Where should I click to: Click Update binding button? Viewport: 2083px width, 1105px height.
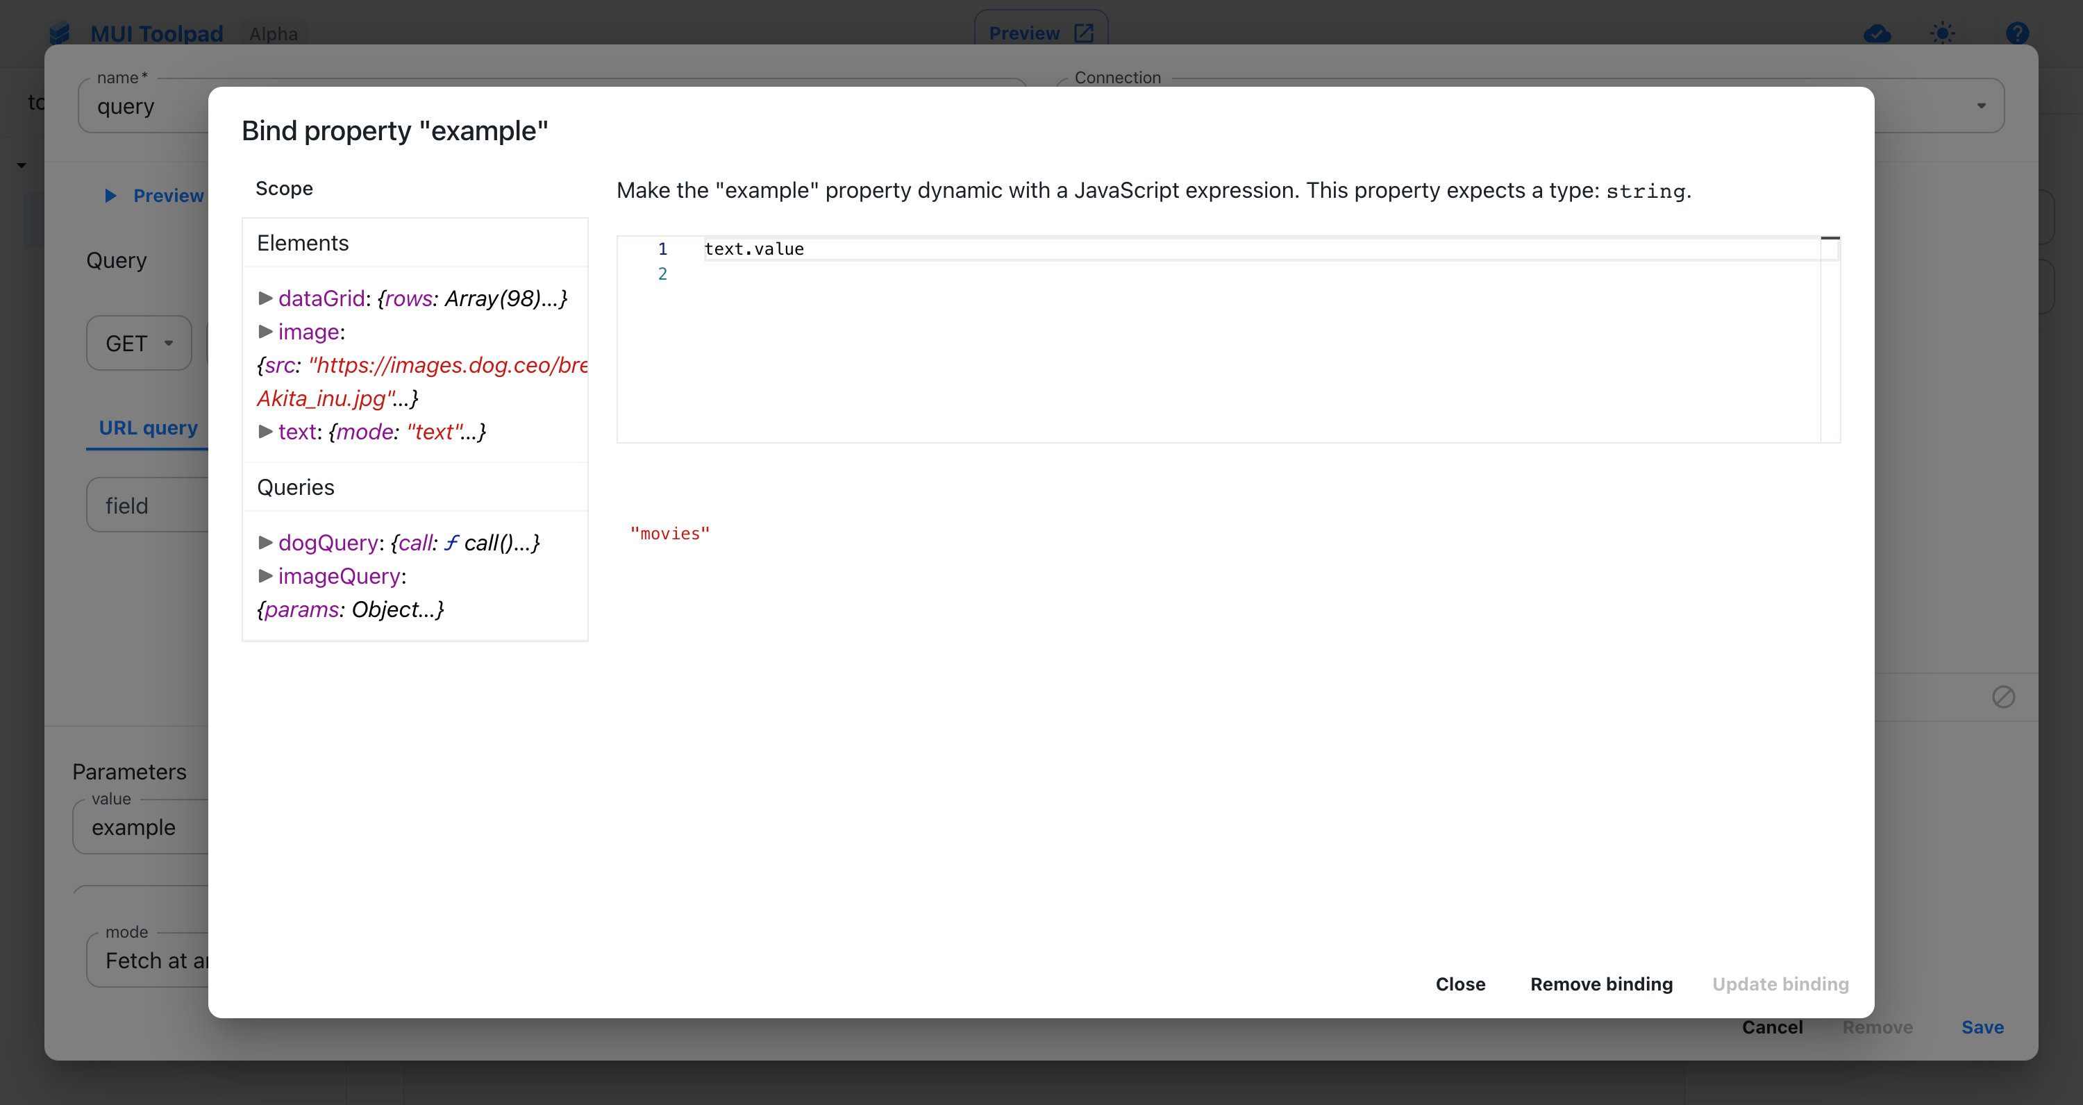1780,984
